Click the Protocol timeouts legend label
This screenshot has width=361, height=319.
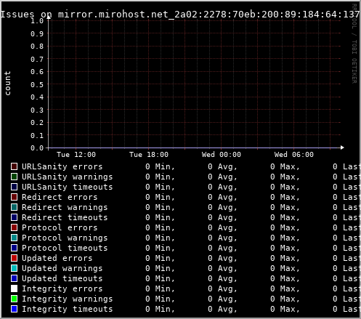point(65,248)
